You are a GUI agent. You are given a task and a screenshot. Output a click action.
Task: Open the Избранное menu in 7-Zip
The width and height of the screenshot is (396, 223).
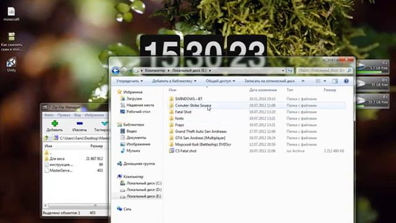pyautogui.click(x=94, y=115)
